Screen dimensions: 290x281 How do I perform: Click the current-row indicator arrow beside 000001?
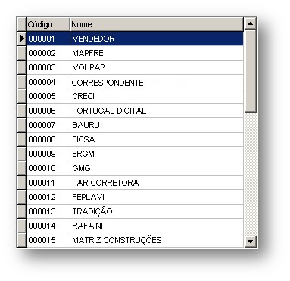pyautogui.click(x=22, y=39)
